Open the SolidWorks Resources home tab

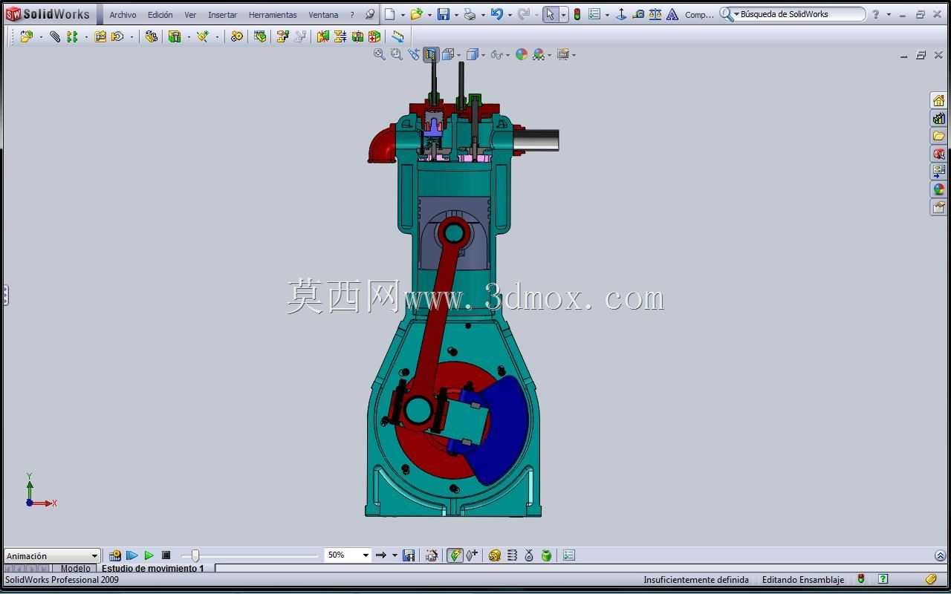(939, 100)
